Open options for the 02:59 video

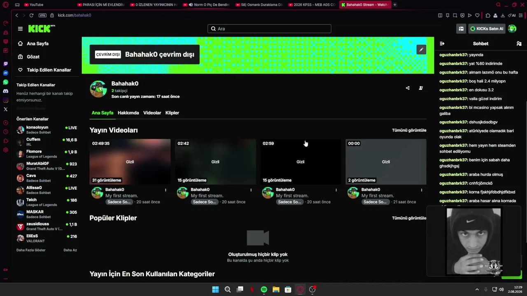[x=336, y=190]
